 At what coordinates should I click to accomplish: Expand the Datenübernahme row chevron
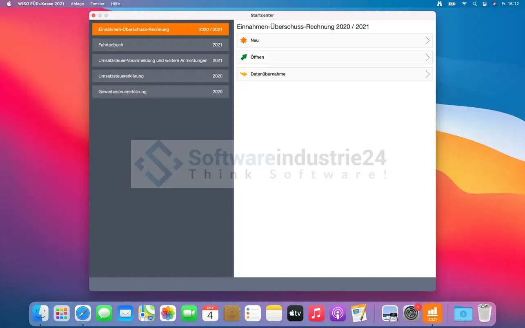click(427, 74)
